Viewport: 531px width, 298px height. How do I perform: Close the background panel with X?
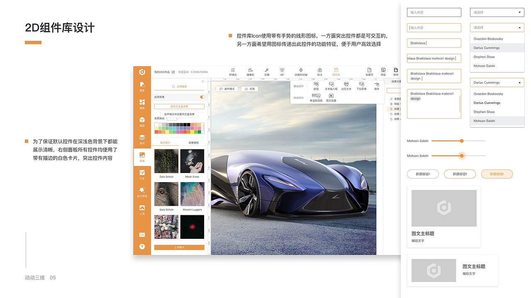point(202,81)
